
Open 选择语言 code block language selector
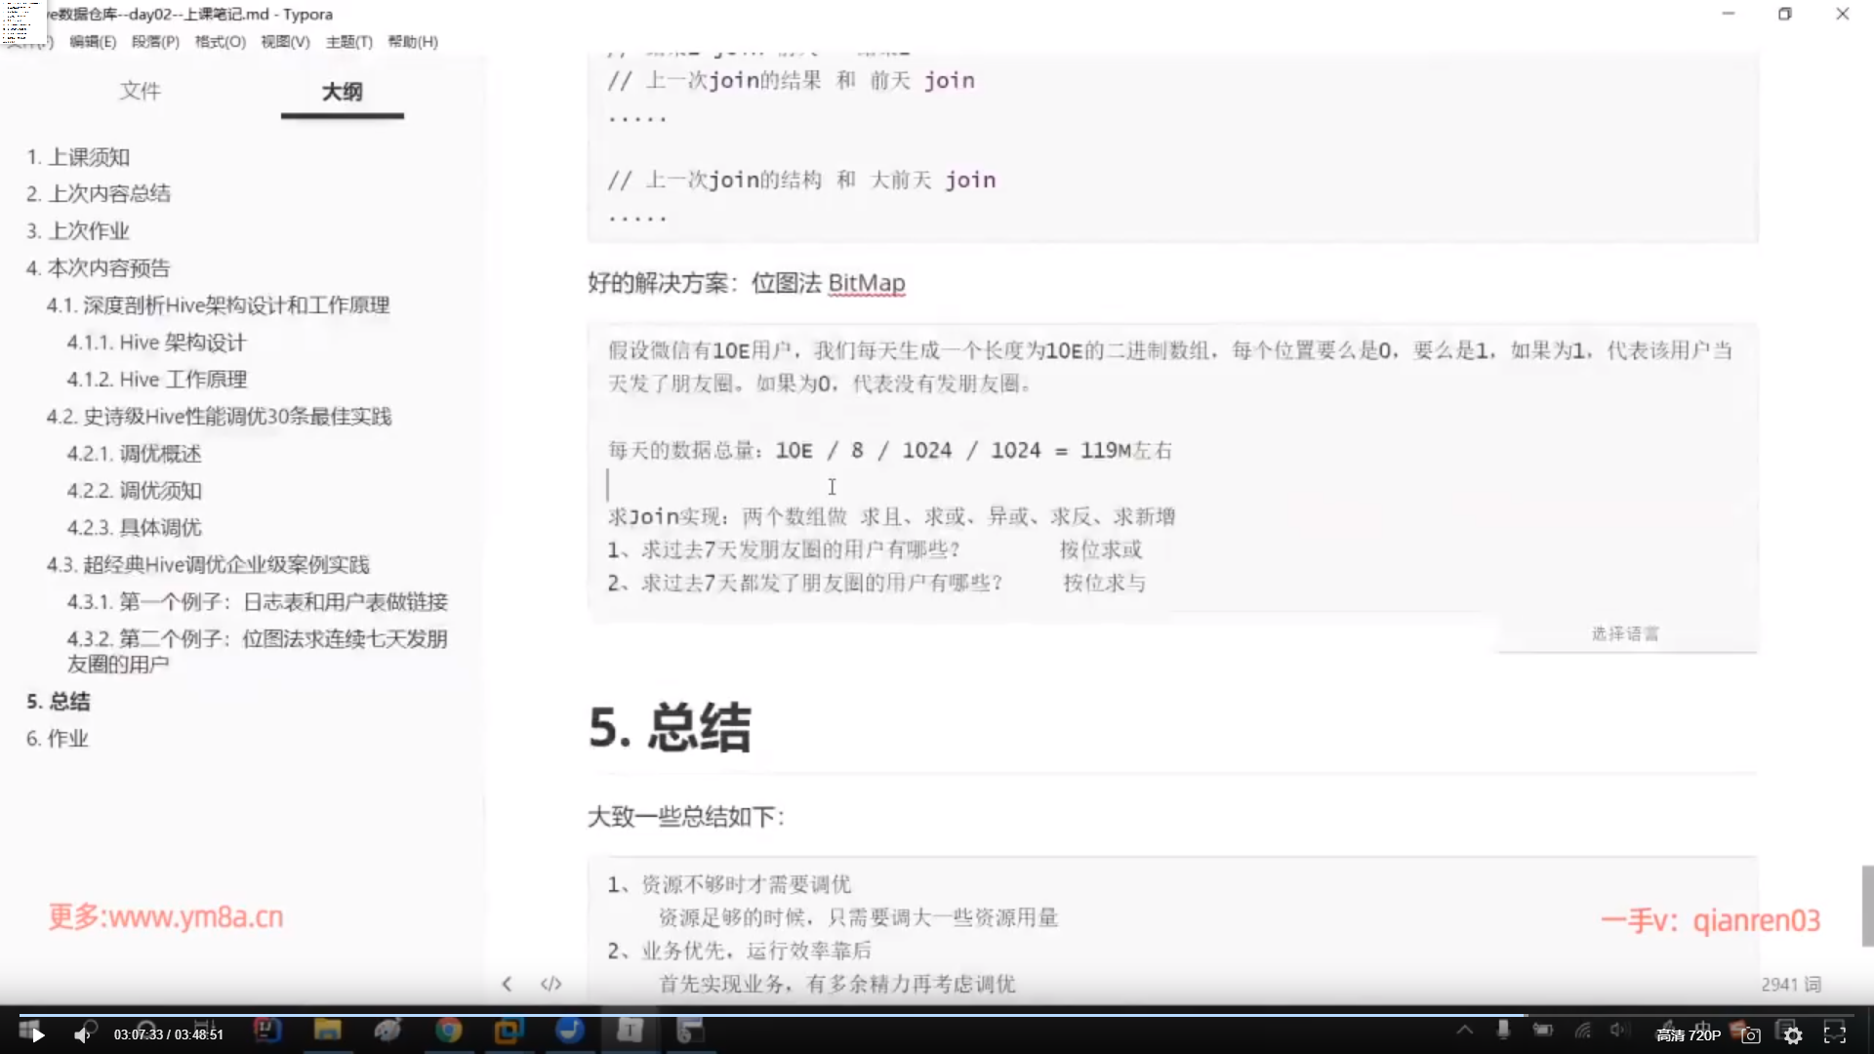pos(1625,634)
